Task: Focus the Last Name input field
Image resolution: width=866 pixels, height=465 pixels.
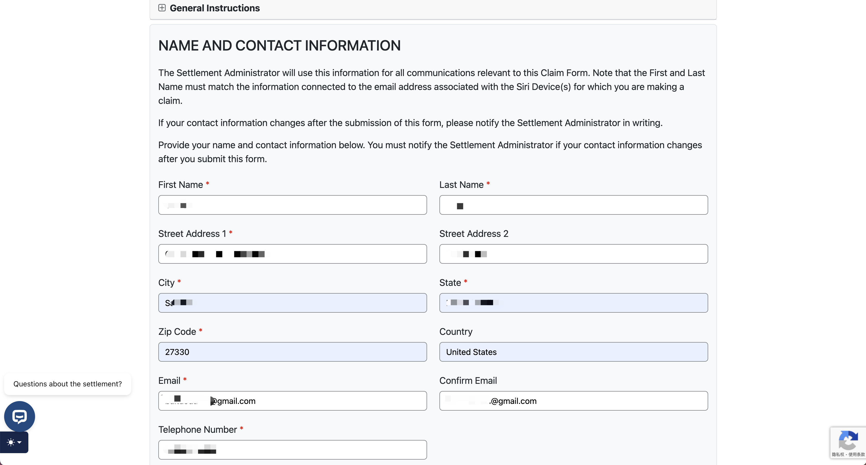Action: (x=573, y=205)
